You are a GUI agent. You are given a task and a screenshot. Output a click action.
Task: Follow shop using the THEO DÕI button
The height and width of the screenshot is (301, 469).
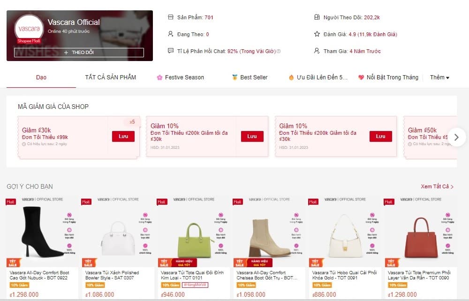pyautogui.click(x=79, y=53)
